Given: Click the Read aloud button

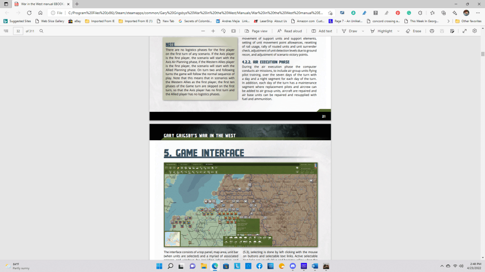Looking at the screenshot, I should click(289, 31).
